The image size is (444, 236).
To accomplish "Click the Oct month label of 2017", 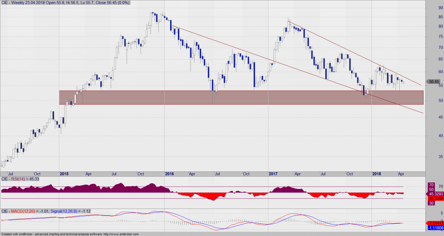I will [x=350, y=174].
